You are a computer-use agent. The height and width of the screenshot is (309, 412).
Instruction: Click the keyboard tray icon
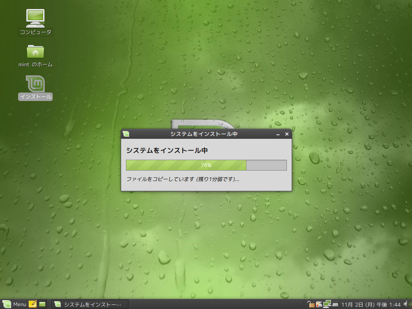coord(335,304)
